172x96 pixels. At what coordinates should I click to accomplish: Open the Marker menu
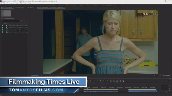pyautogui.click(x=17, y=3)
